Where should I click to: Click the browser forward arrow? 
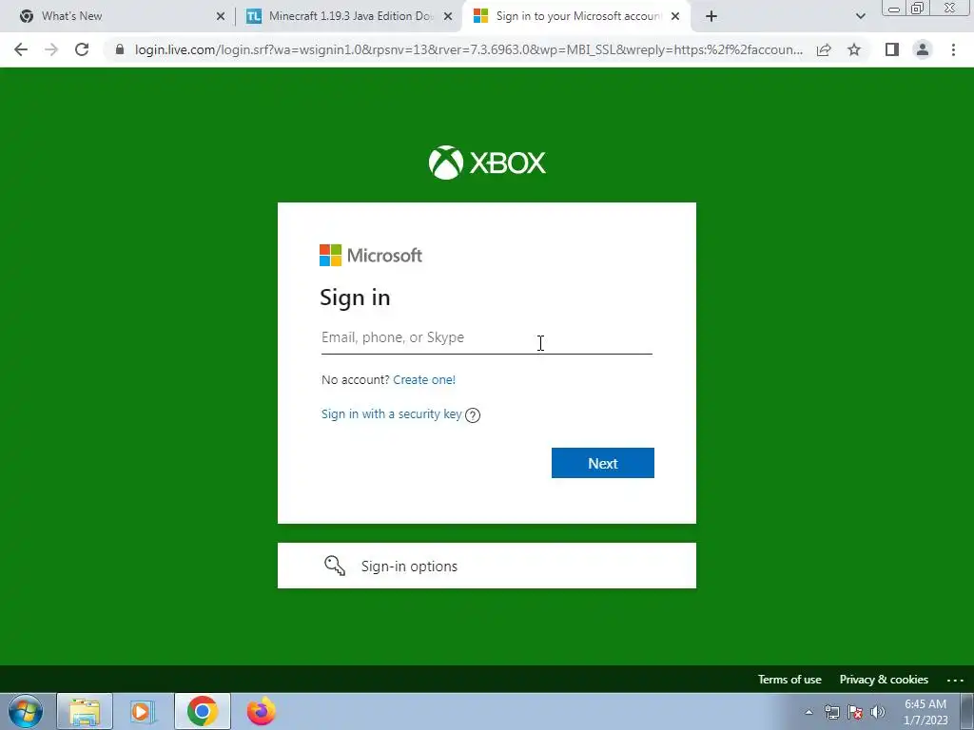(x=51, y=49)
